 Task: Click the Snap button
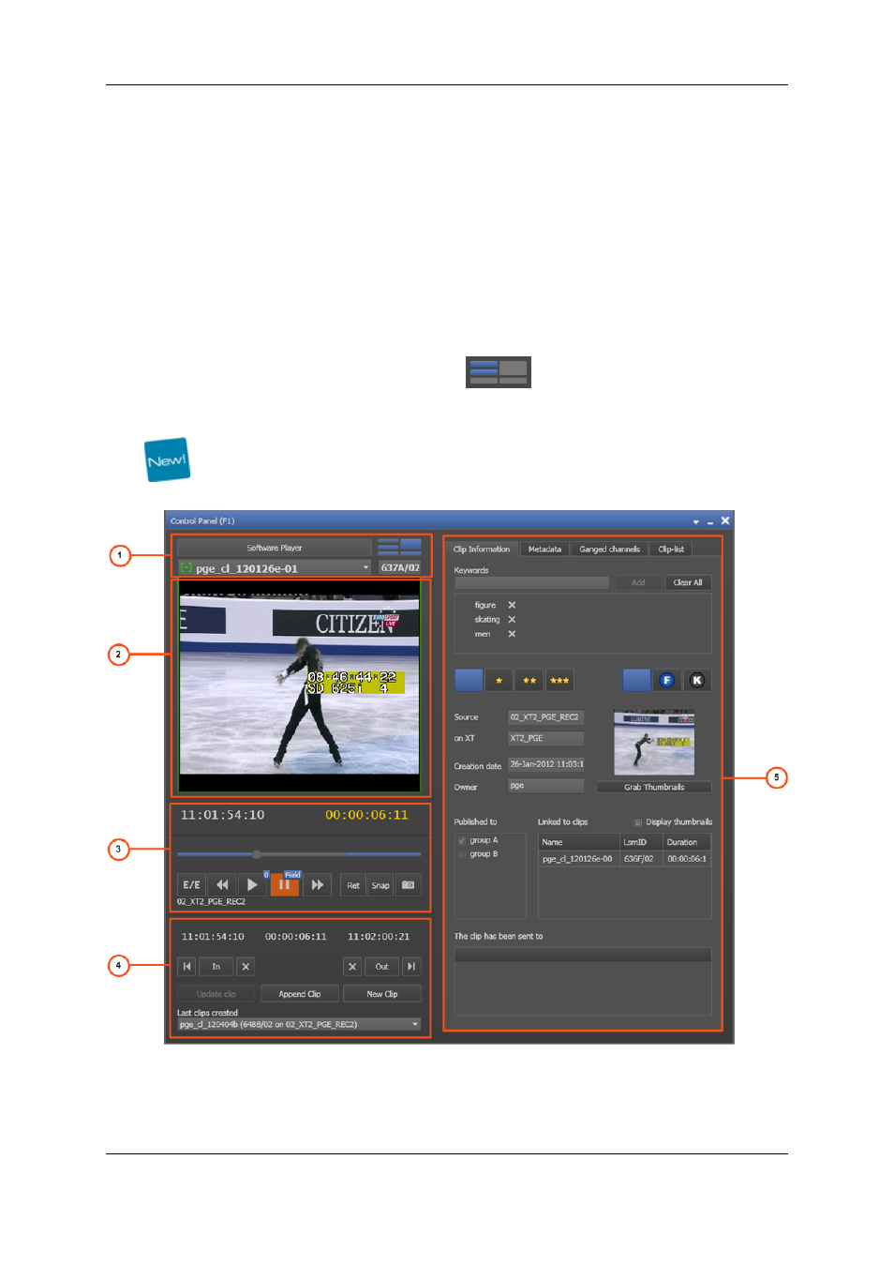pyautogui.click(x=380, y=885)
